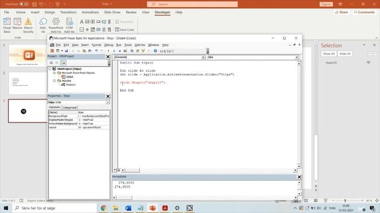Image resolution: width=380 pixels, height=213 pixels.
Task: Insert Option Button control from ribbon
Action: 87,30
